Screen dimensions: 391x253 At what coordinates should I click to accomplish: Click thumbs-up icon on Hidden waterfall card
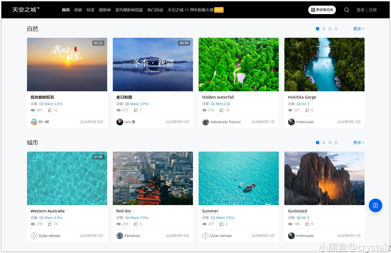(222, 110)
